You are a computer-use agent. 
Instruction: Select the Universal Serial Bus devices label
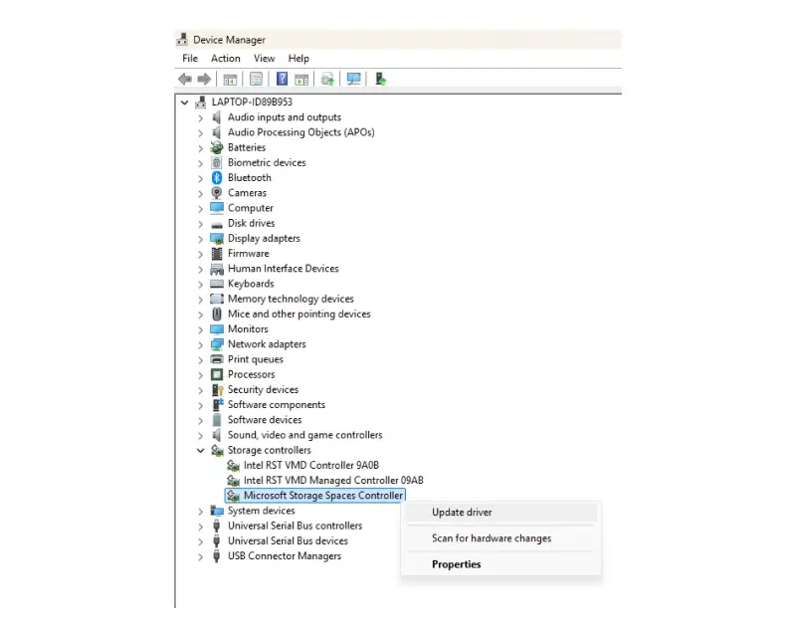pos(288,540)
